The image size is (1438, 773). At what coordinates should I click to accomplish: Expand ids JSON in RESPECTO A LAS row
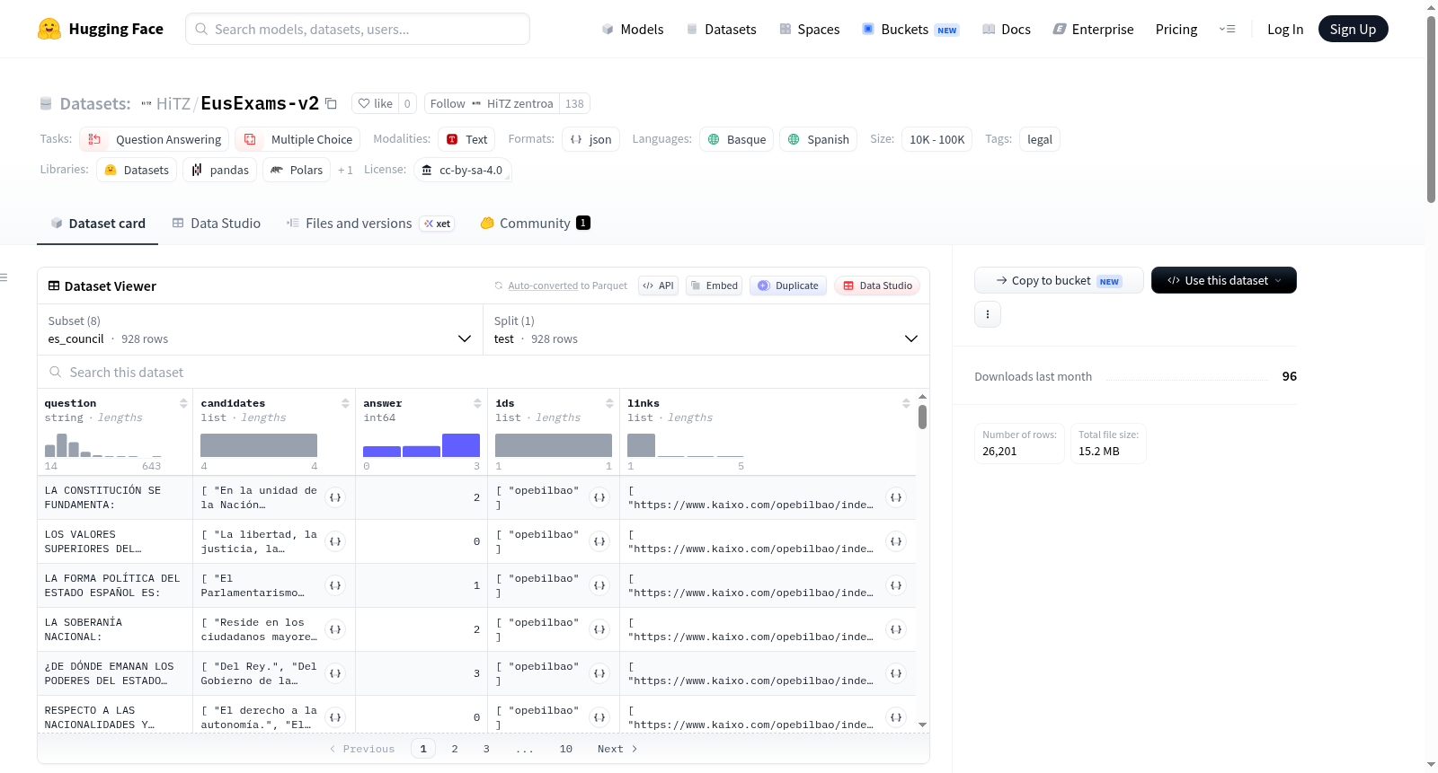(x=599, y=717)
